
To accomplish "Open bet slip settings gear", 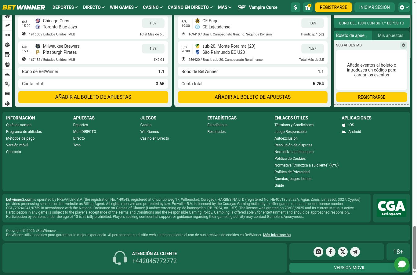I will (x=404, y=45).
